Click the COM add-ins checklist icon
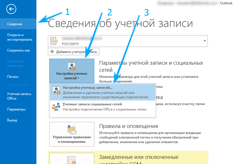237x164 pixels. point(72,160)
